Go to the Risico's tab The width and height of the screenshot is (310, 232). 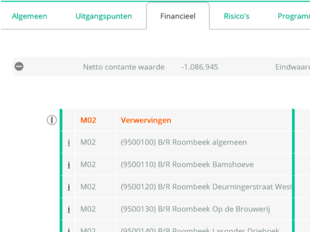coord(236,16)
